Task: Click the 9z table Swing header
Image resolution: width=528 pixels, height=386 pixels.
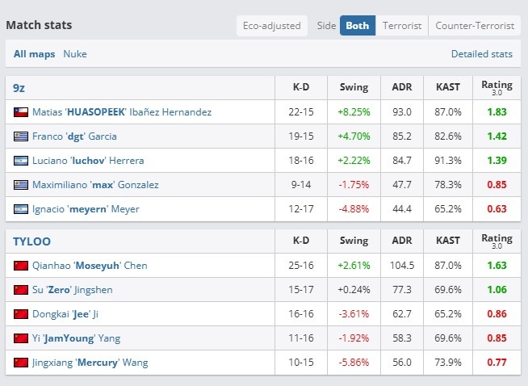Action: pos(354,87)
